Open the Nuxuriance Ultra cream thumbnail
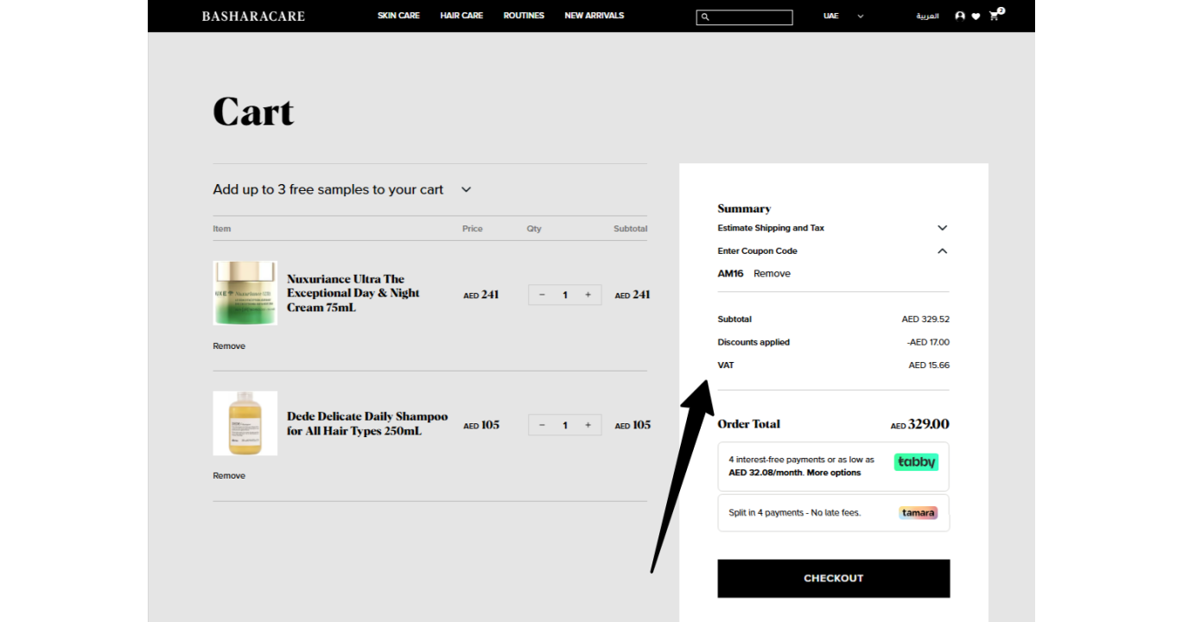The height and width of the screenshot is (622, 1182). point(245,293)
